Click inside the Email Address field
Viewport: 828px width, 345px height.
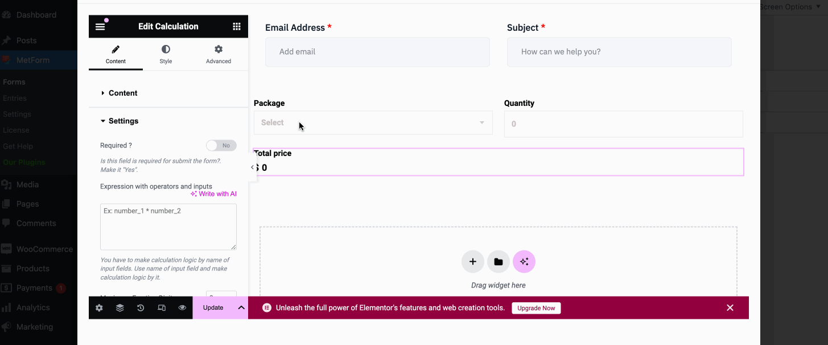click(x=377, y=52)
